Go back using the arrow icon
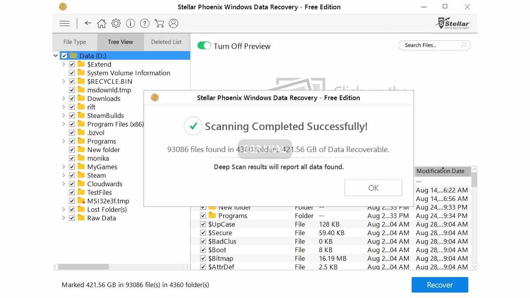 pyautogui.click(x=88, y=23)
